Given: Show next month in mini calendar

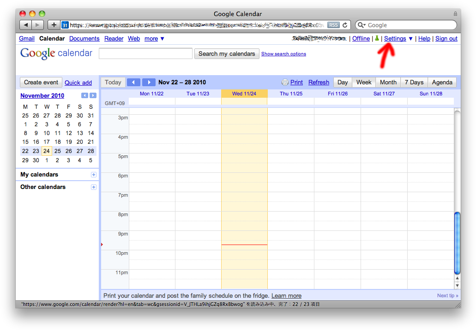Looking at the screenshot, I should tap(93, 95).
